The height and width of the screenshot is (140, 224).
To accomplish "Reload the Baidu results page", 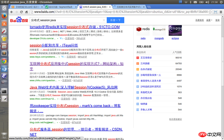I will point(22,12).
